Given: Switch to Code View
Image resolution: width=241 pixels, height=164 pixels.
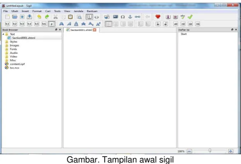Looking at the screenshot, I should click(97, 17).
